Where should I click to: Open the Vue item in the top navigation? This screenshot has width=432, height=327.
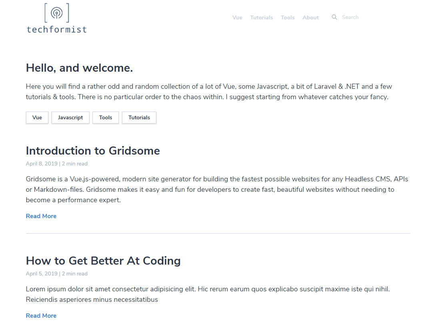click(237, 18)
